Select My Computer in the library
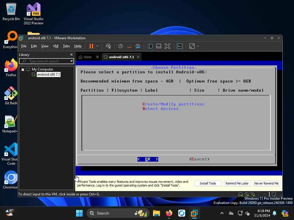The height and width of the screenshot is (220, 294). point(42,69)
